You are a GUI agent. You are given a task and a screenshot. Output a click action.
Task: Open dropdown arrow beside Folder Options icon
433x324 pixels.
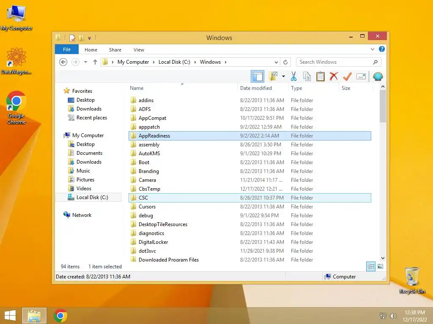283,76
